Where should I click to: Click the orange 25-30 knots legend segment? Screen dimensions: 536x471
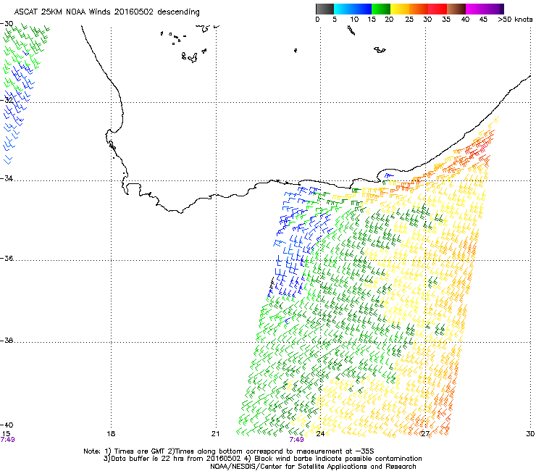419,9
